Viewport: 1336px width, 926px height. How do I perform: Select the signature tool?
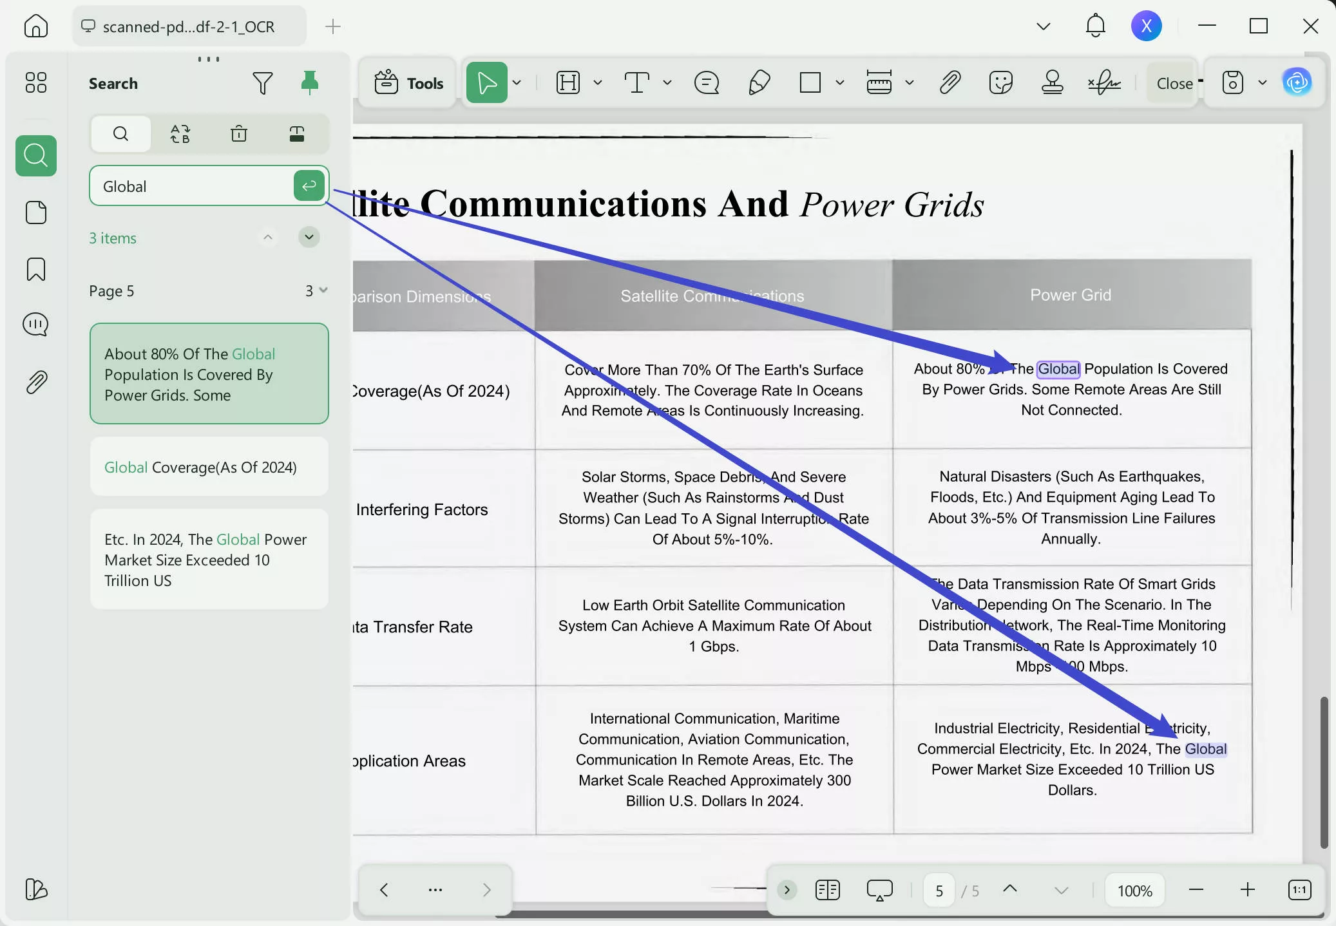pyautogui.click(x=1105, y=82)
